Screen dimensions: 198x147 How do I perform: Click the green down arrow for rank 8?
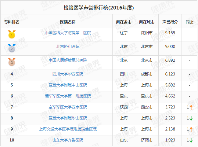point(191,118)
